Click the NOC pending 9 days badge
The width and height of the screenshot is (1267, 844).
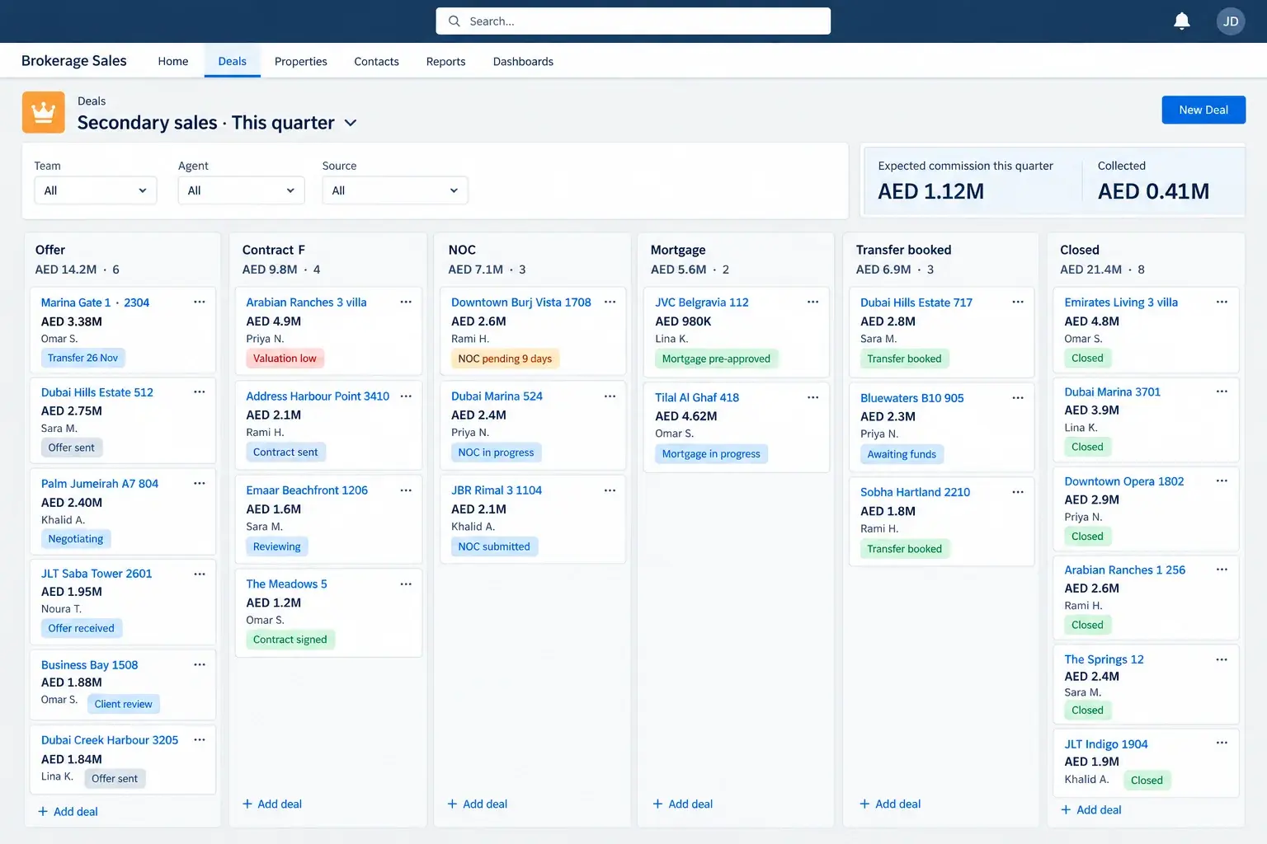[505, 359]
